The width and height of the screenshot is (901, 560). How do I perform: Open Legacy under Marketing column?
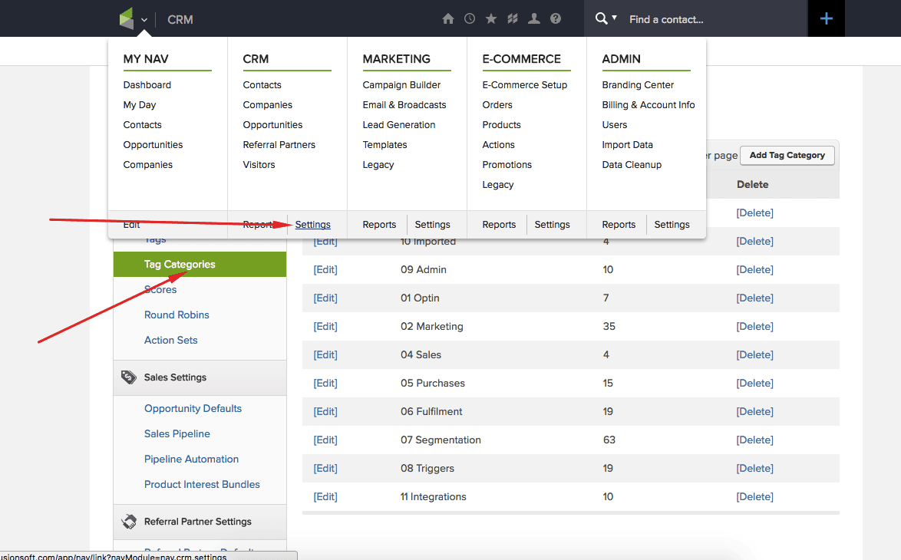(378, 165)
